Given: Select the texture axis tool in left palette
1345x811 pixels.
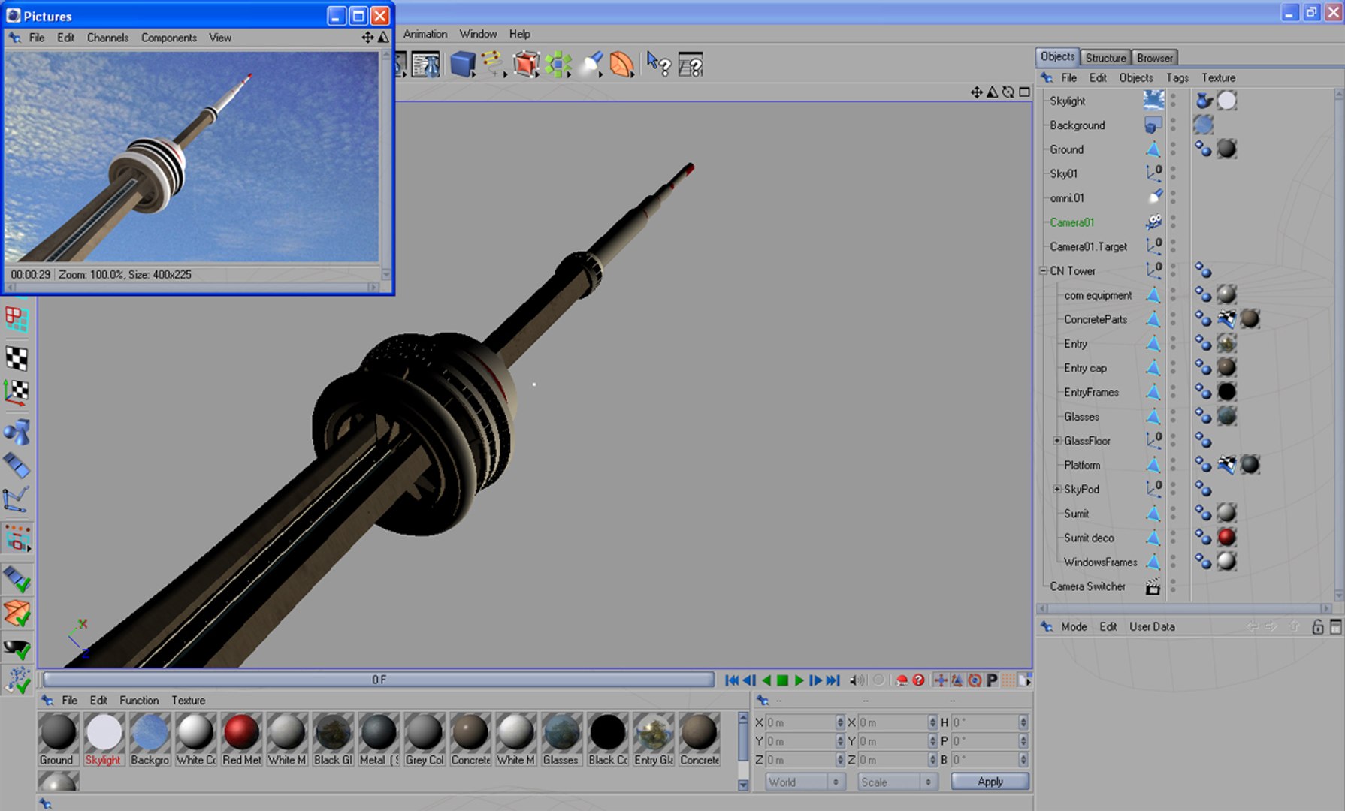Looking at the screenshot, I should point(17,392).
